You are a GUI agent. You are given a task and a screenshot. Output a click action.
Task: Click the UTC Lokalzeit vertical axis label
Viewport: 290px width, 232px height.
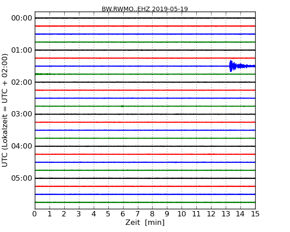tap(4, 111)
